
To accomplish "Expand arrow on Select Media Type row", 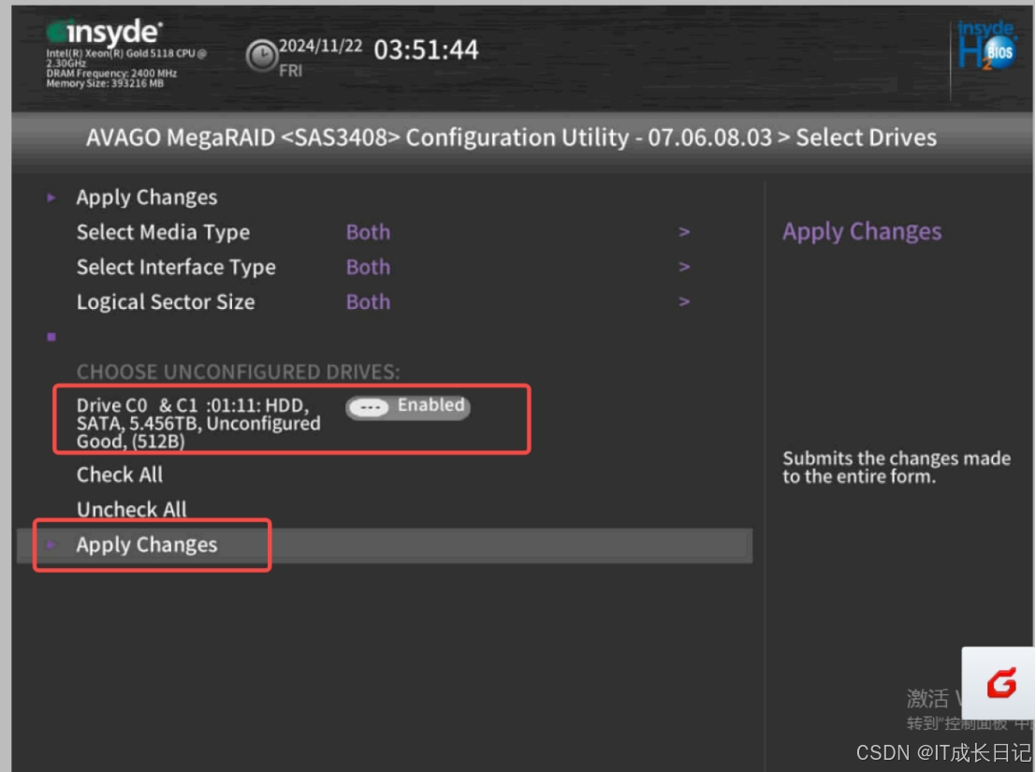I will (684, 232).
